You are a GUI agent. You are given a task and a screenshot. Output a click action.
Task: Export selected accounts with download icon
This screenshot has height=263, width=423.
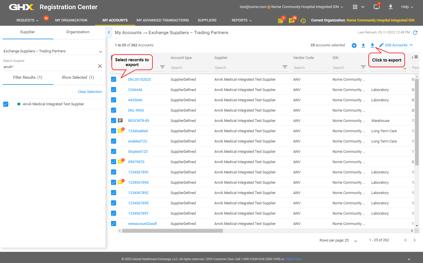pos(372,45)
